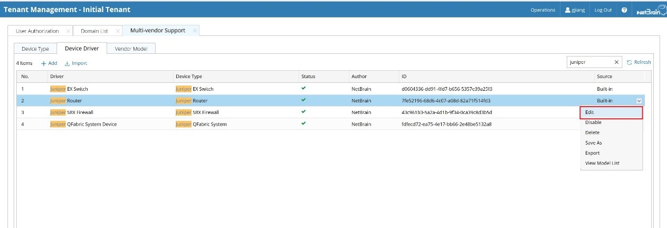Click the Juniper QFabric System device type
This screenshot has height=228, width=667.
pos(201,124)
